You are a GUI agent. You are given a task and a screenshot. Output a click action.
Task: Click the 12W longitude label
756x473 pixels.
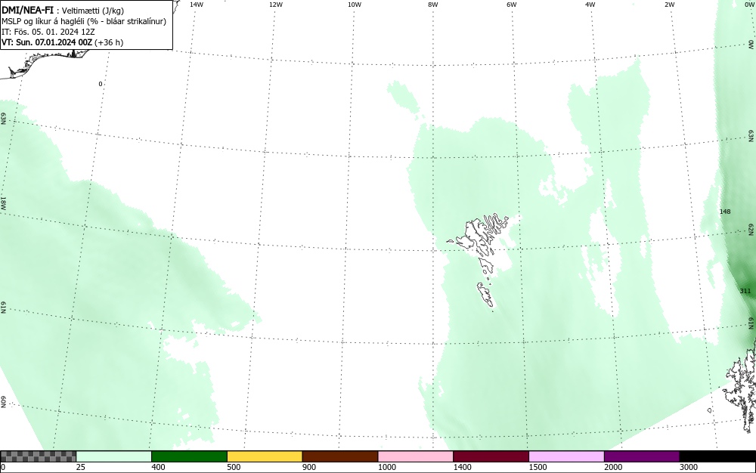(276, 5)
